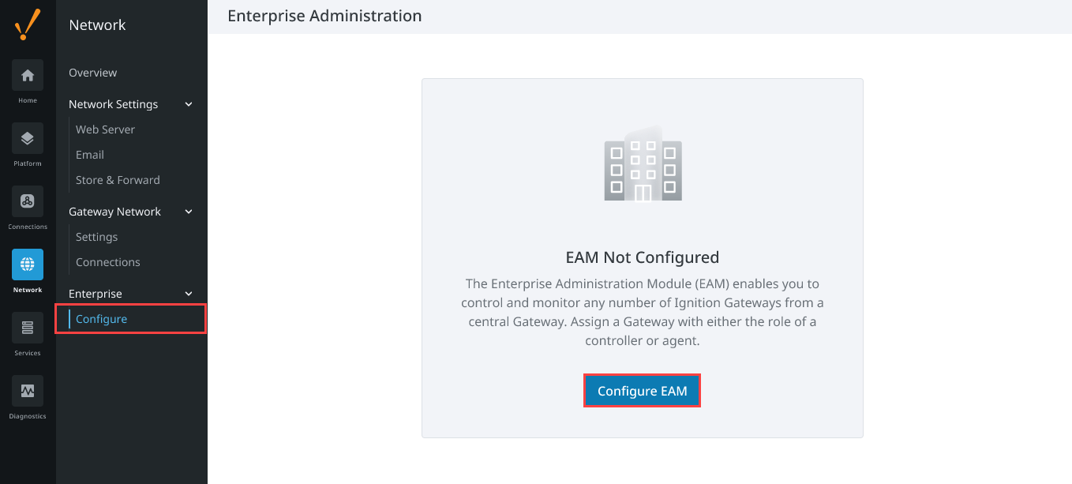Open the Connections section icon
Image resolution: width=1072 pixels, height=484 pixels.
(x=28, y=201)
